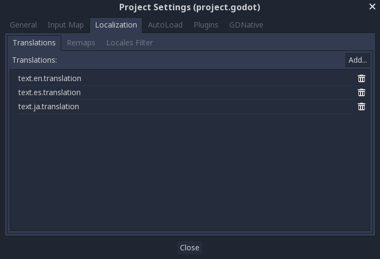Screen dimensions: 380x259
Task: Select the Translations sub-tab
Action: (x=34, y=43)
